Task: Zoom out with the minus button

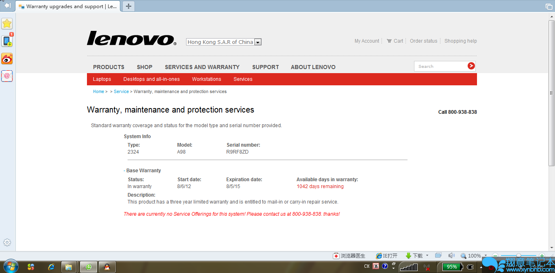Action: (495, 256)
